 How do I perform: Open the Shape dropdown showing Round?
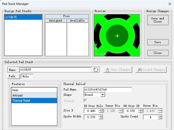coord(103,95)
